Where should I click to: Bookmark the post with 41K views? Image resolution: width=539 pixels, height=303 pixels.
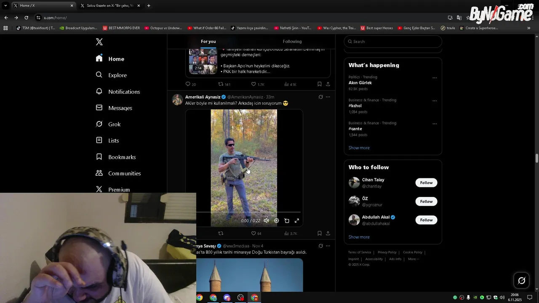[x=320, y=84]
